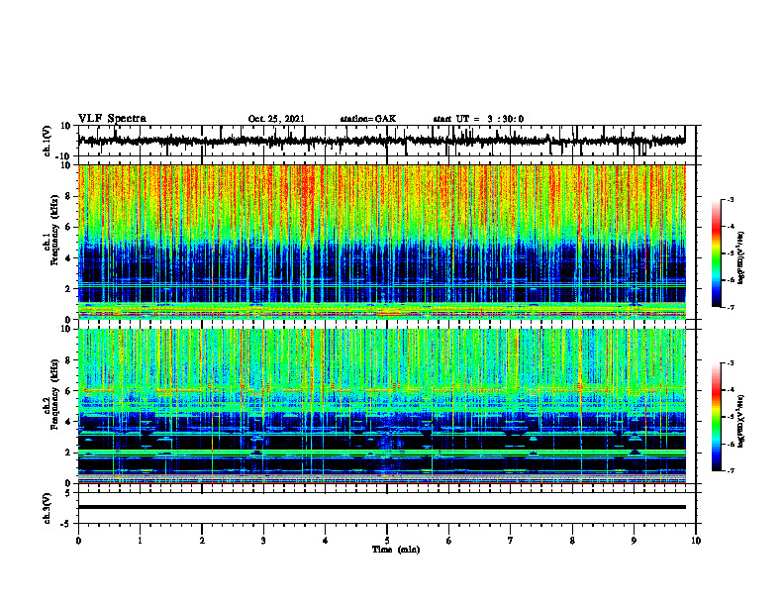
Task: Click the upper PSD color scale bar
Action: tap(716, 253)
